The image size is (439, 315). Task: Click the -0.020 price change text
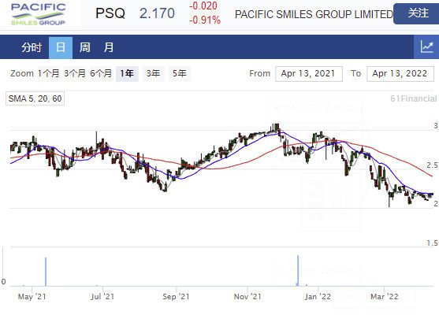click(x=203, y=6)
